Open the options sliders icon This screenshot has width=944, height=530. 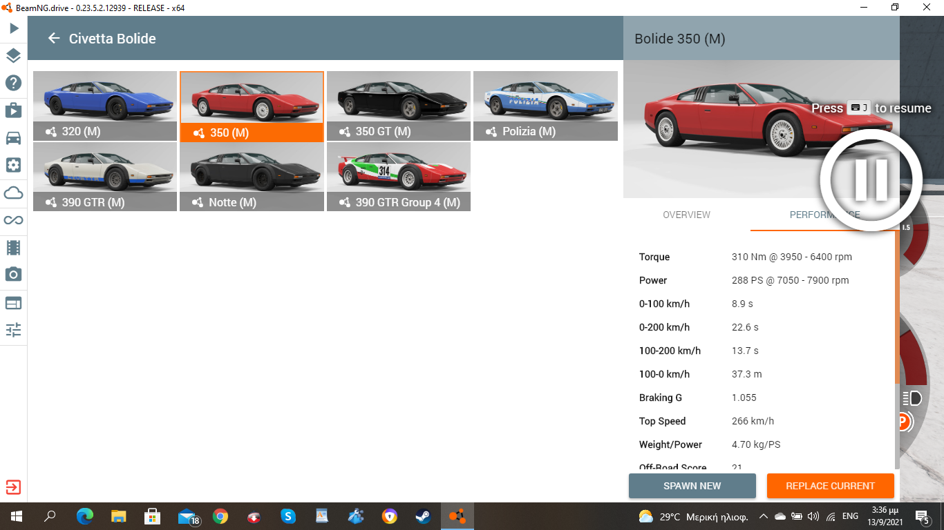tap(14, 329)
